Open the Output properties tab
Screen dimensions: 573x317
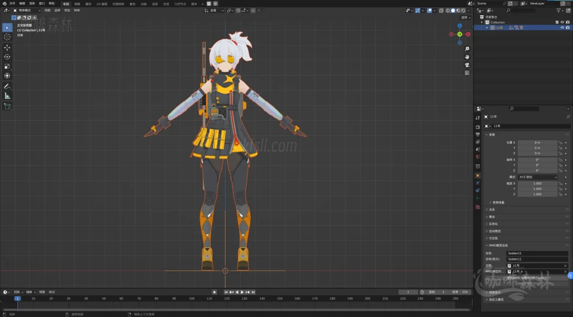(478, 134)
